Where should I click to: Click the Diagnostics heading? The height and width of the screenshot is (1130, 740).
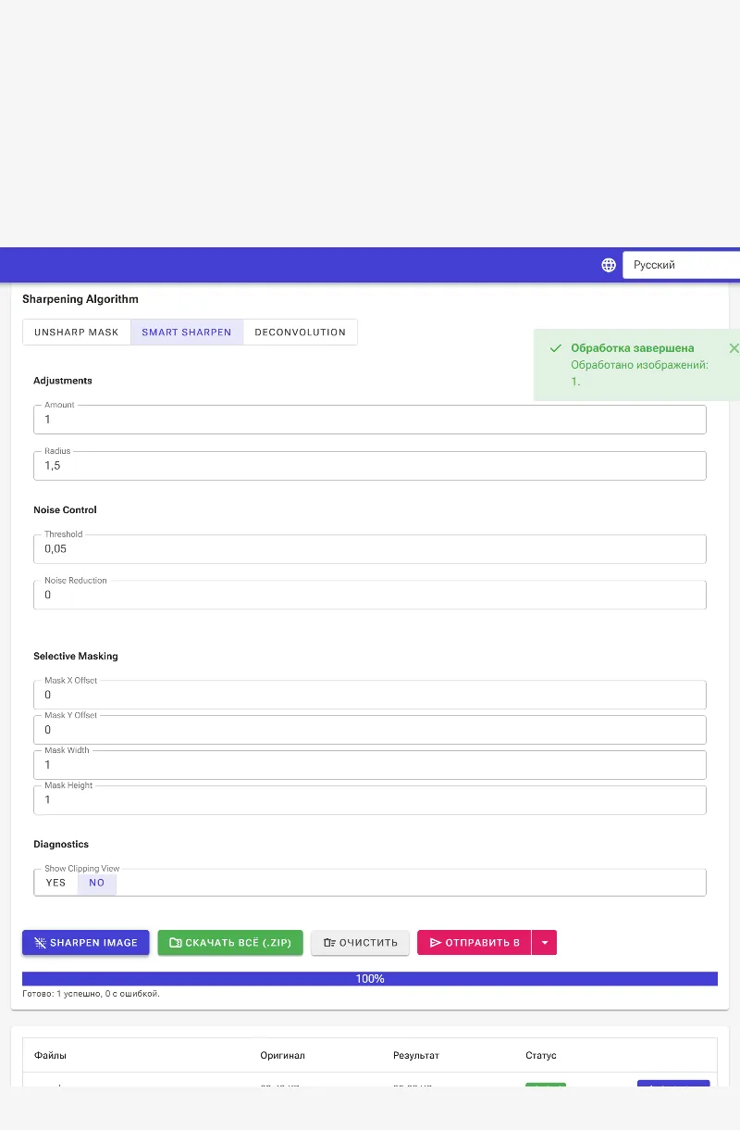(x=61, y=844)
